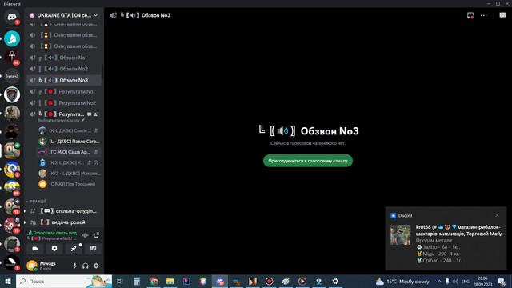This screenshot has width=512, height=288.
Task: Open Windows Start menu
Action: coord(8,281)
